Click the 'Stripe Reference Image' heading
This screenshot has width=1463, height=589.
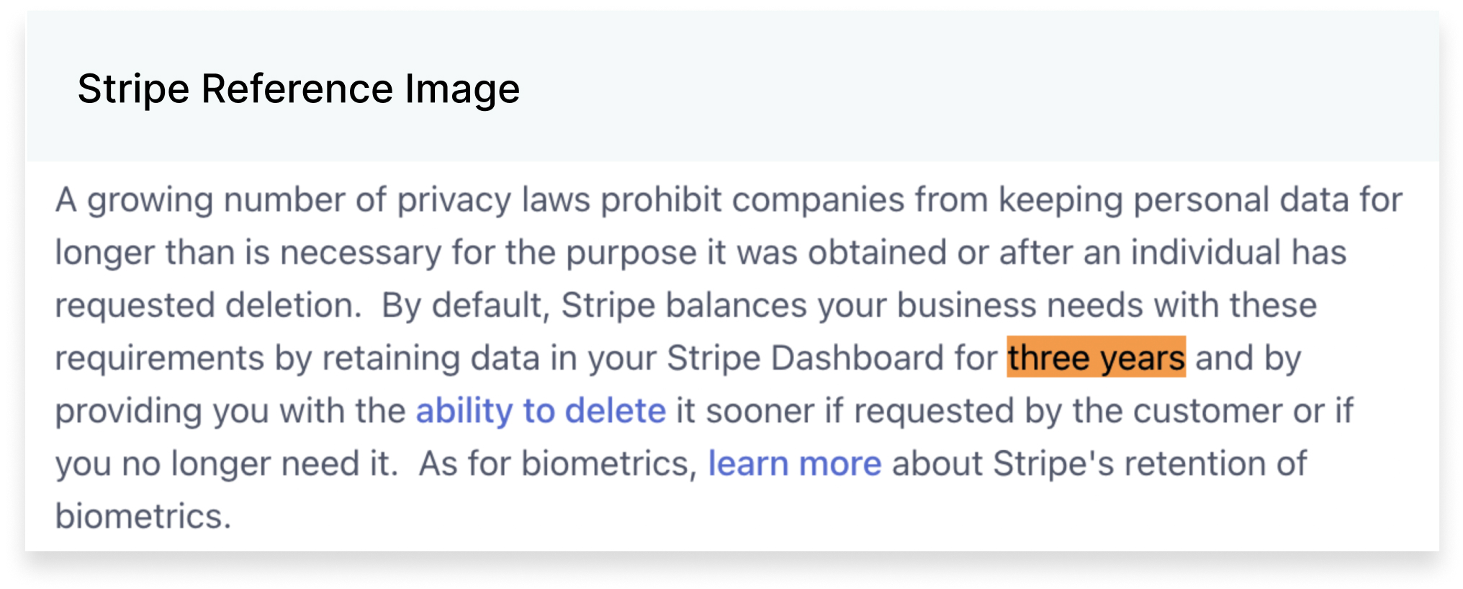pos(299,89)
